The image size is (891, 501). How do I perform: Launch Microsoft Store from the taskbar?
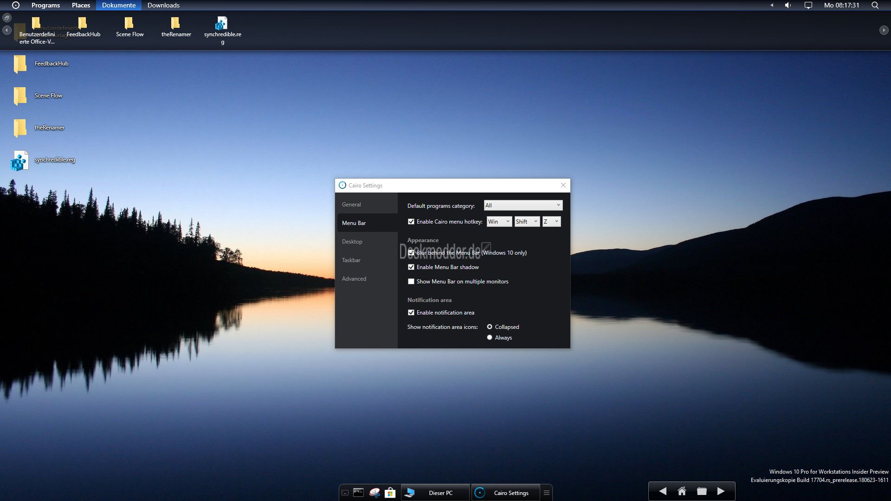click(x=390, y=493)
